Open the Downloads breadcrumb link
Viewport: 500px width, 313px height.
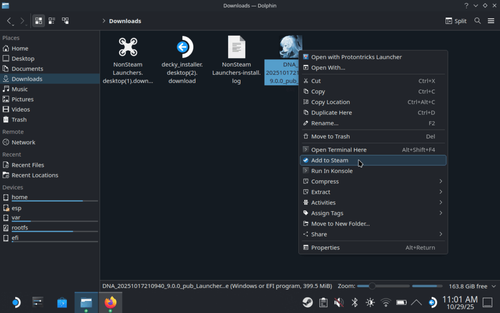(126, 21)
